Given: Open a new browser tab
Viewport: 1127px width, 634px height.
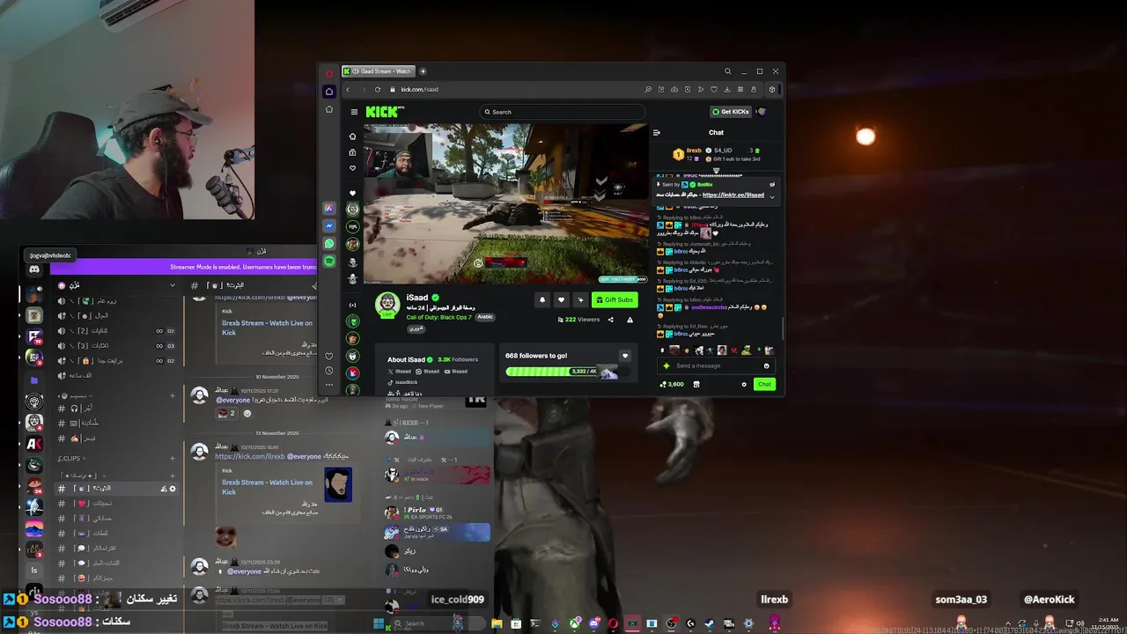Looking at the screenshot, I should tap(423, 71).
